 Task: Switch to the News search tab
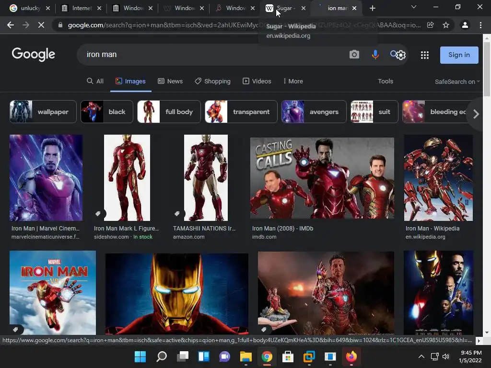click(x=170, y=81)
